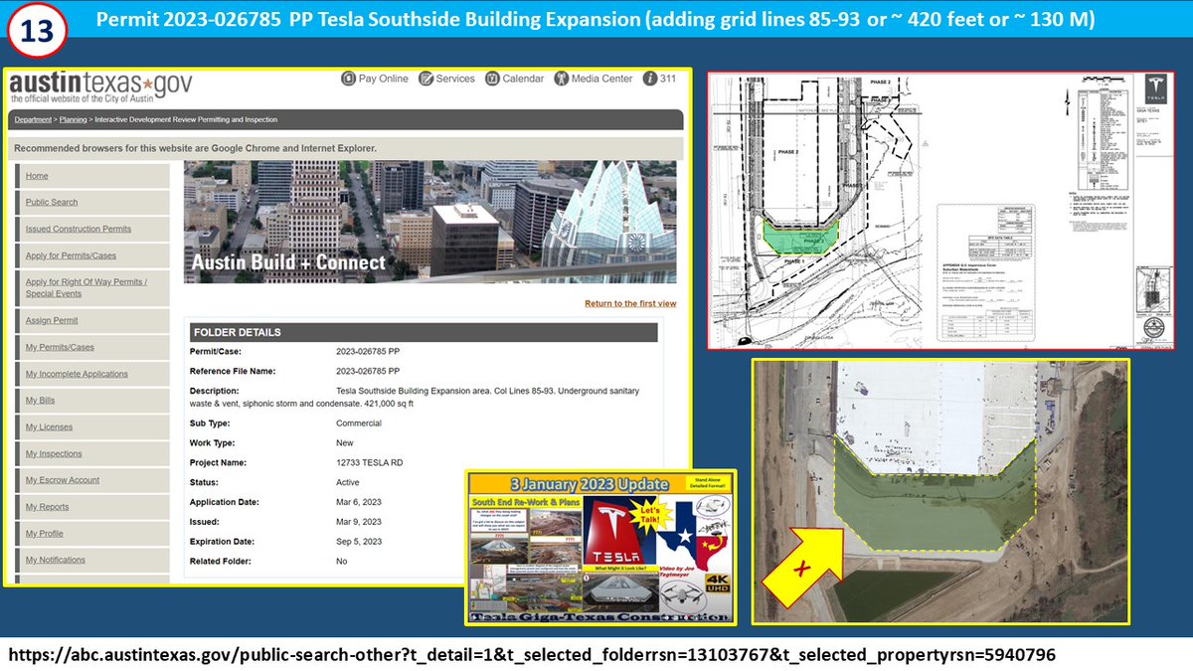Click the FOLDER DETAILS header bar
The width and height of the screenshot is (1193, 671).
tap(423, 332)
